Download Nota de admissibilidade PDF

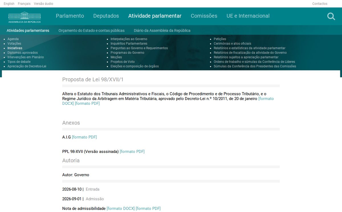(x=148, y=209)
